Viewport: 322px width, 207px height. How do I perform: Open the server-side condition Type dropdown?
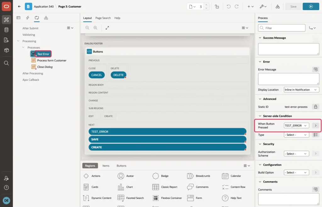click(296, 135)
